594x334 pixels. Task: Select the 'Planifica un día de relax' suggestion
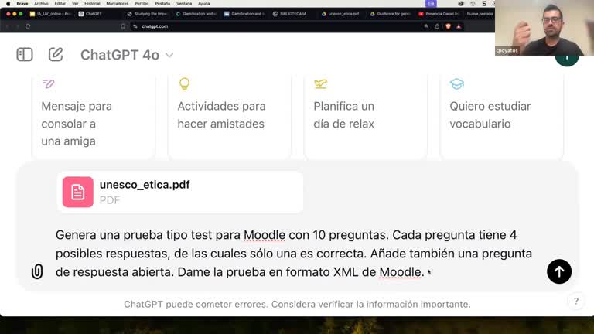coord(366,118)
